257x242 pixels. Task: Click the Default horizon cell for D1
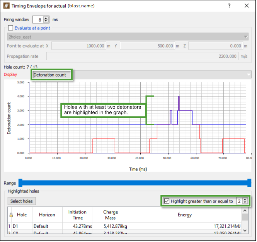point(47,226)
